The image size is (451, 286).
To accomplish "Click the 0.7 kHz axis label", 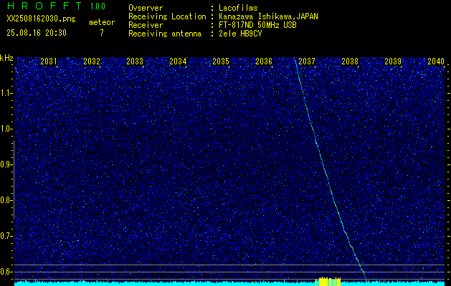I will [x=6, y=236].
